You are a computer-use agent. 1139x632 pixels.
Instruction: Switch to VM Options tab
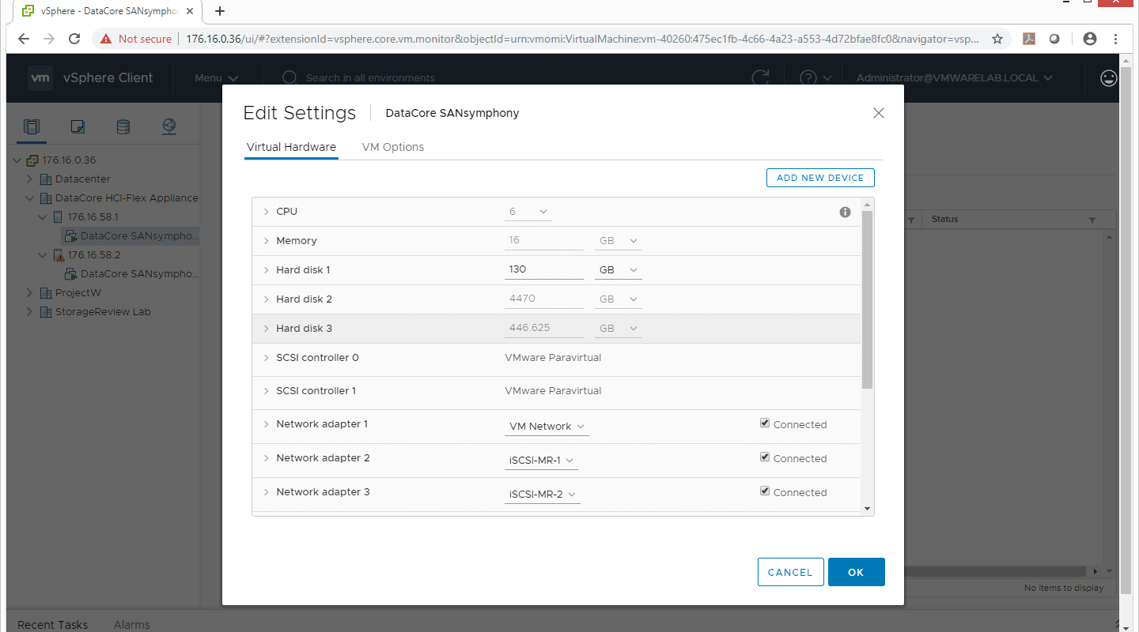tap(393, 147)
